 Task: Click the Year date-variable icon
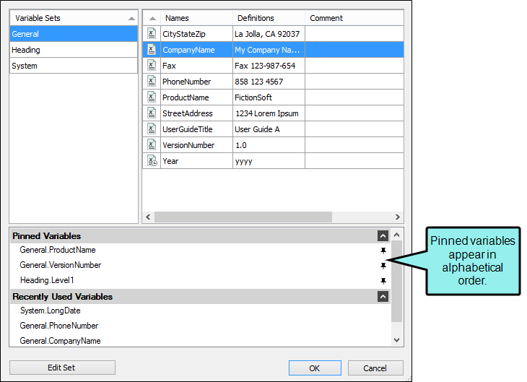[x=152, y=161]
